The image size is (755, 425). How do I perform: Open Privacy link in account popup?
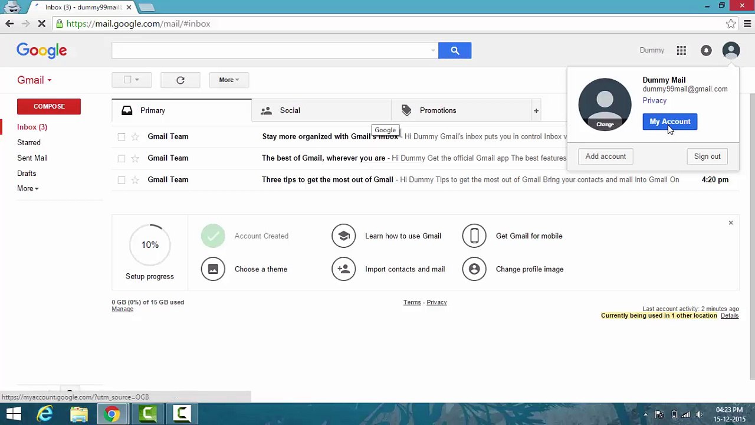[x=654, y=101]
